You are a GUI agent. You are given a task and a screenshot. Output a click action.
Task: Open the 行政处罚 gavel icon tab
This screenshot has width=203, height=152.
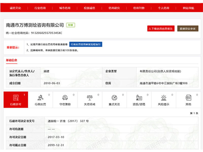(x=40, y=100)
